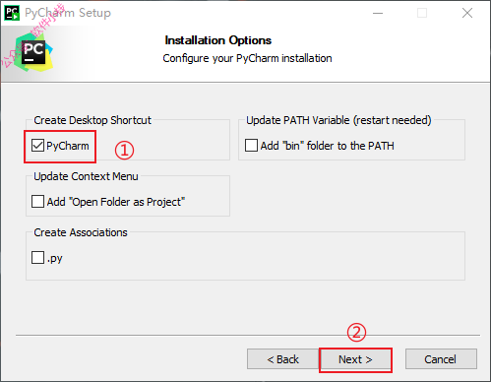Close the PyCharm Setup window
The height and width of the screenshot is (382, 491).
tap(467, 13)
